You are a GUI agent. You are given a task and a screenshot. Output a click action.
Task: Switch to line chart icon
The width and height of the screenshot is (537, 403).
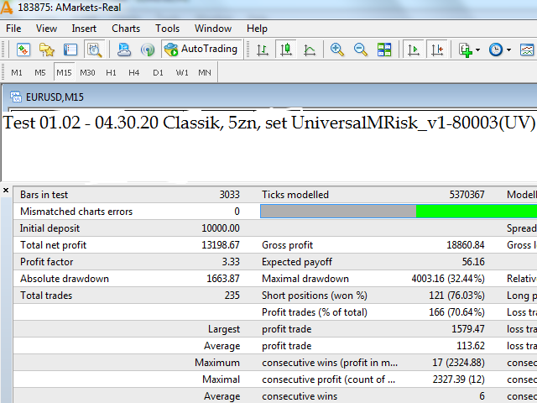click(x=310, y=50)
